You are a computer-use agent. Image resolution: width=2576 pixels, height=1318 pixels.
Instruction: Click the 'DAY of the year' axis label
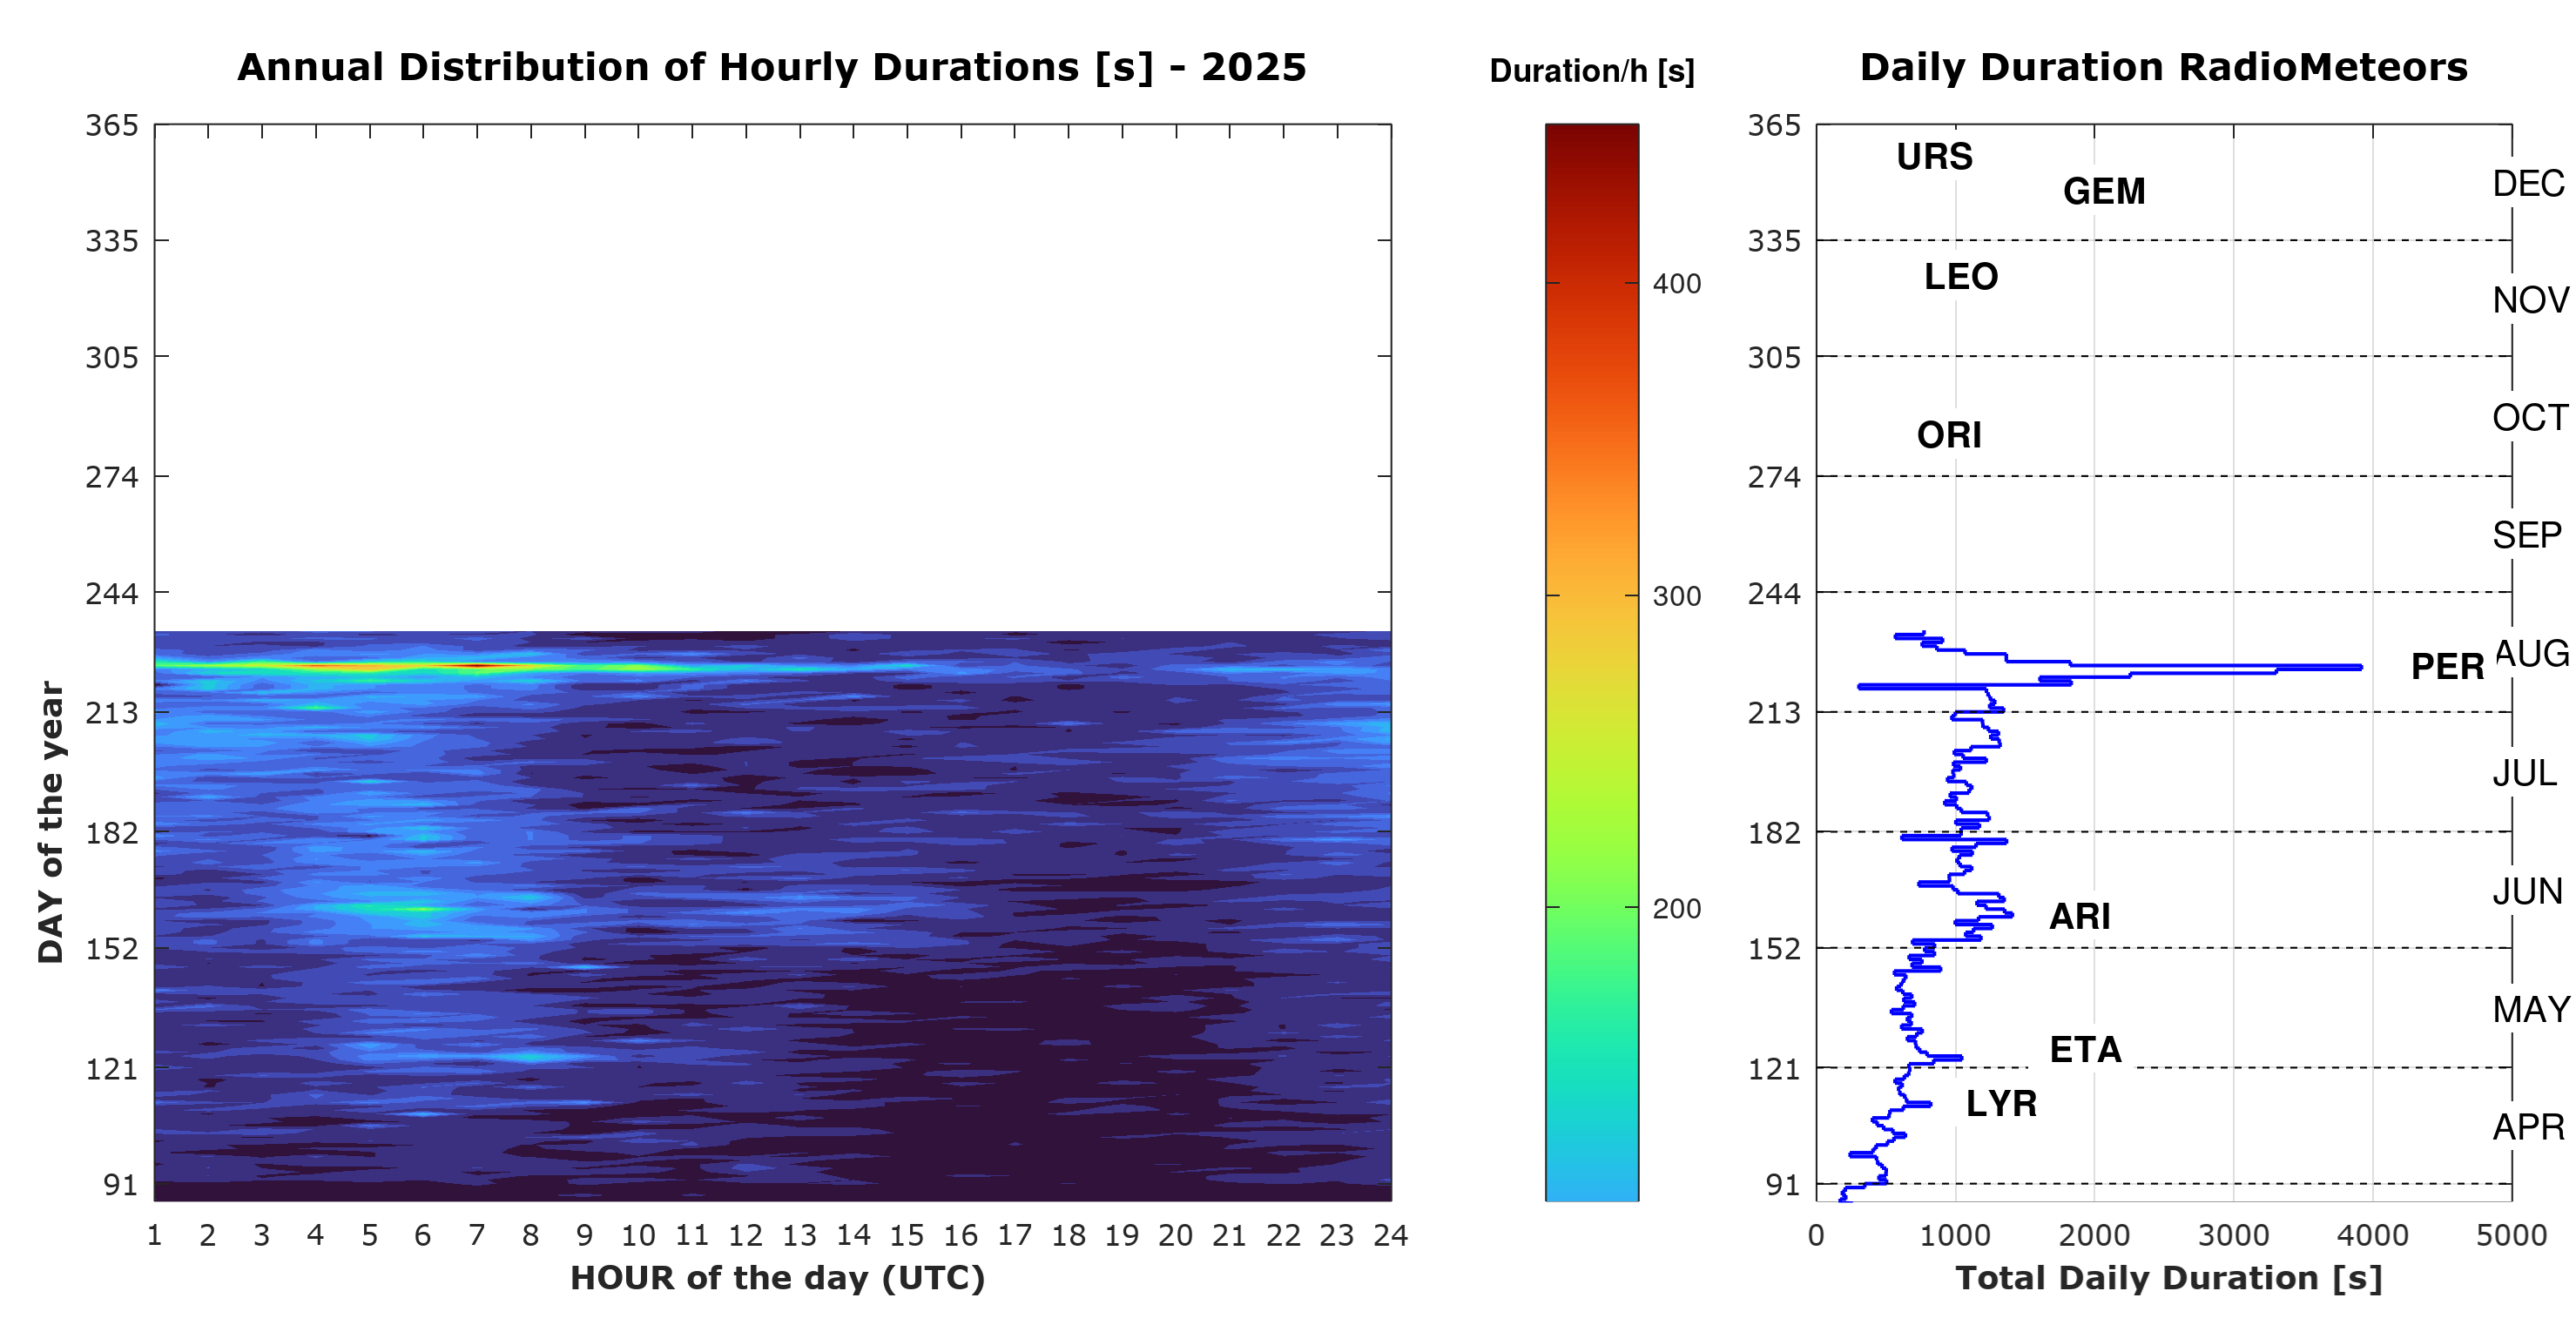pos(50,822)
